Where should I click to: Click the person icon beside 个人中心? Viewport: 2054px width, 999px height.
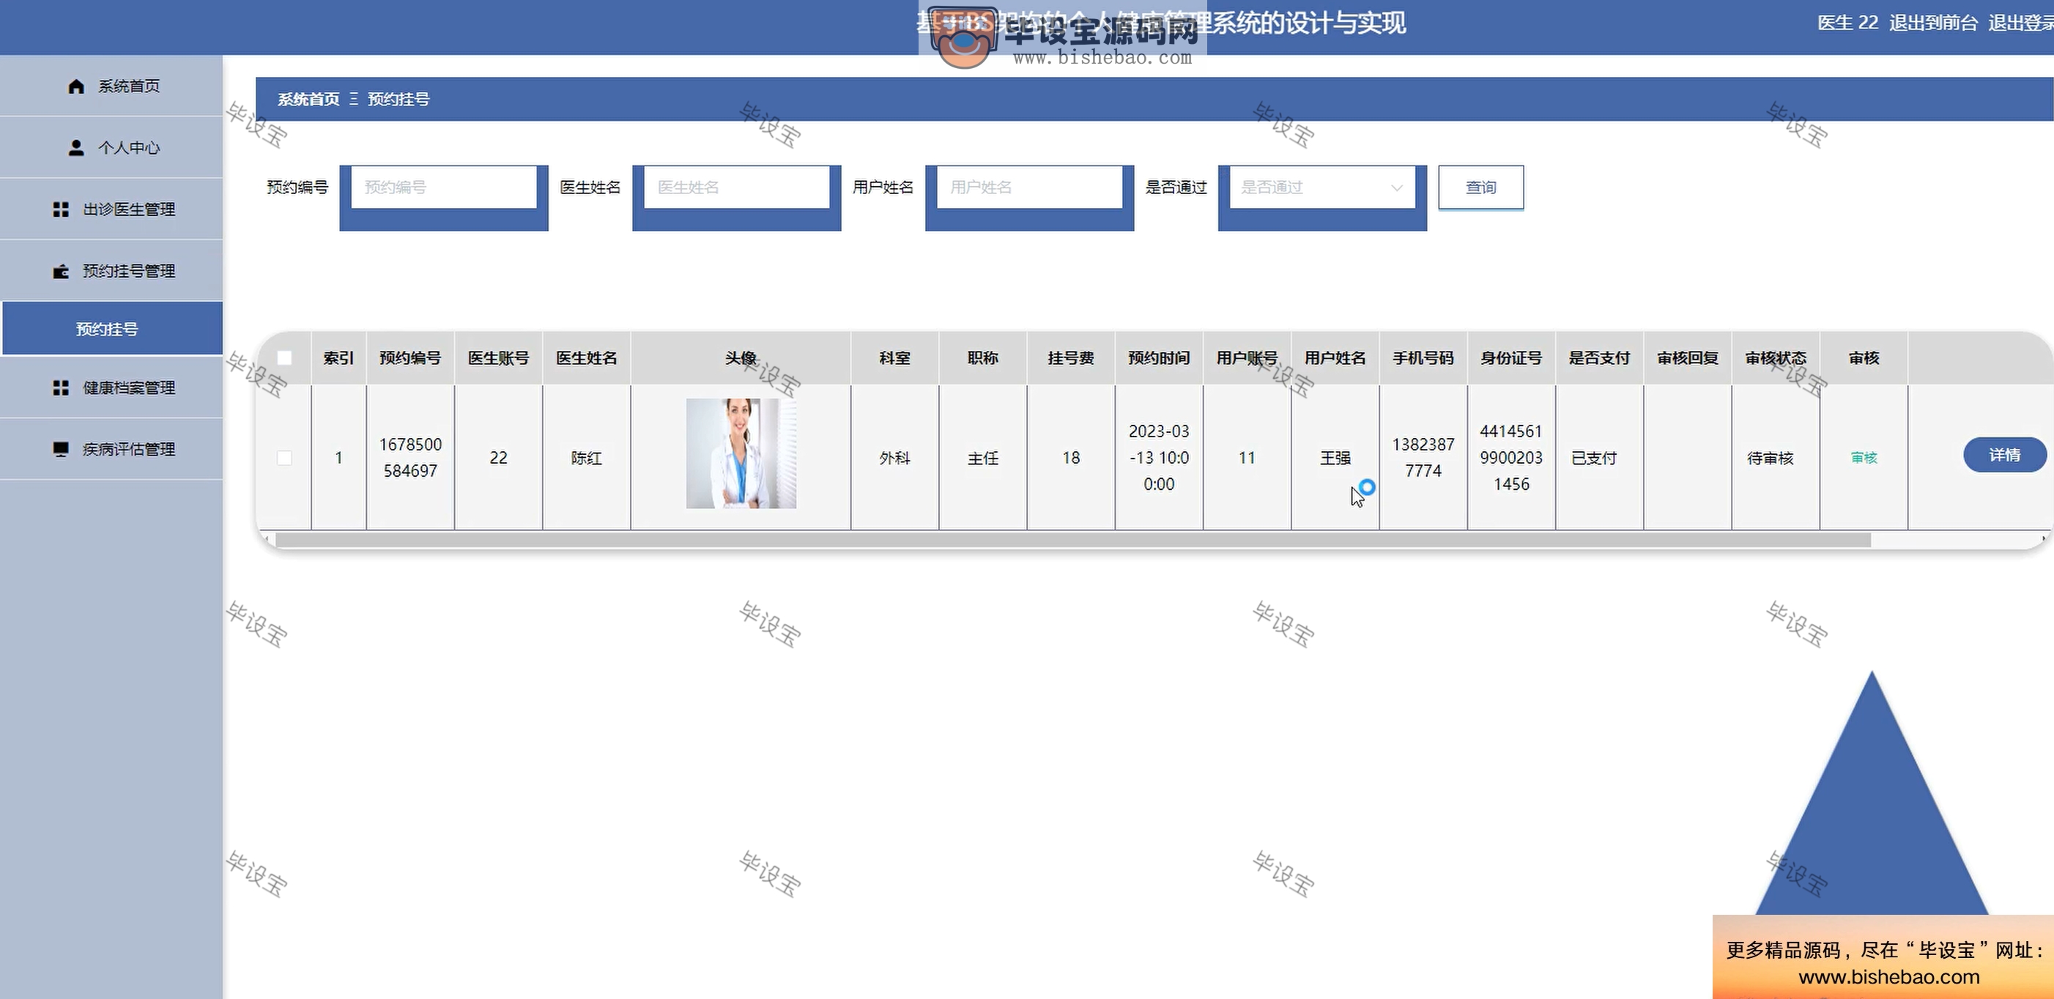(75, 147)
